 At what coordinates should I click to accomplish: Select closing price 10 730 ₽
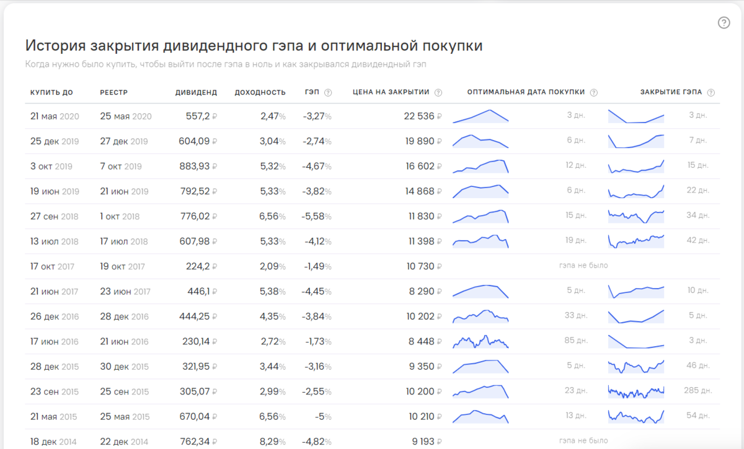tap(425, 267)
